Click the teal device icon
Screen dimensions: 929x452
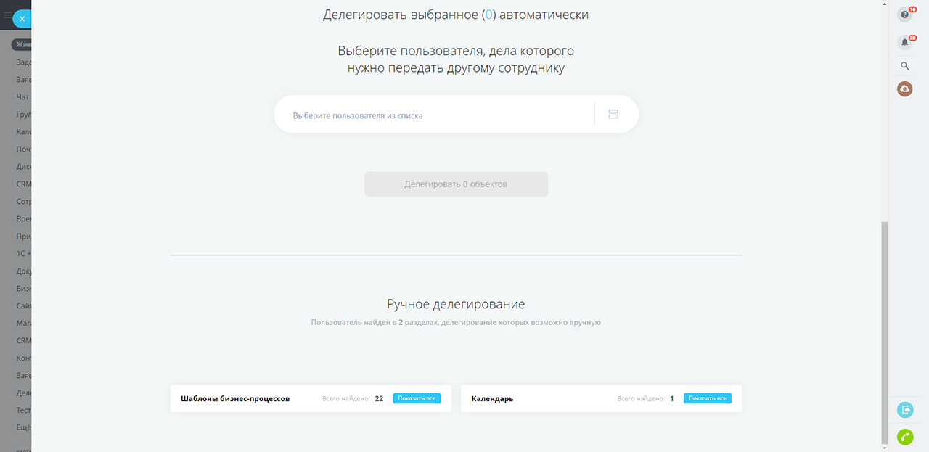click(x=905, y=410)
